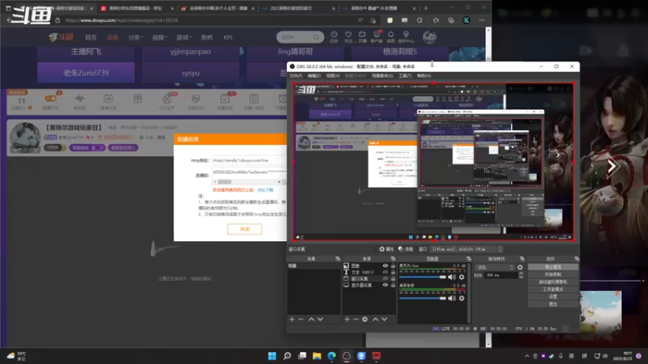Mute the 桌面音频 desktop audio channel
Image resolution: width=648 pixels, height=364 pixels.
tap(452, 298)
